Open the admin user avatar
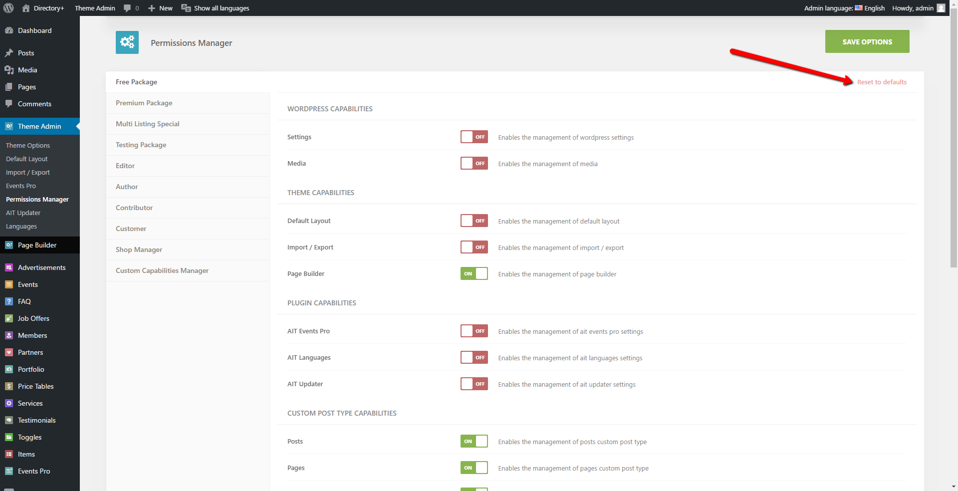Viewport: 958px width, 491px height. click(941, 8)
